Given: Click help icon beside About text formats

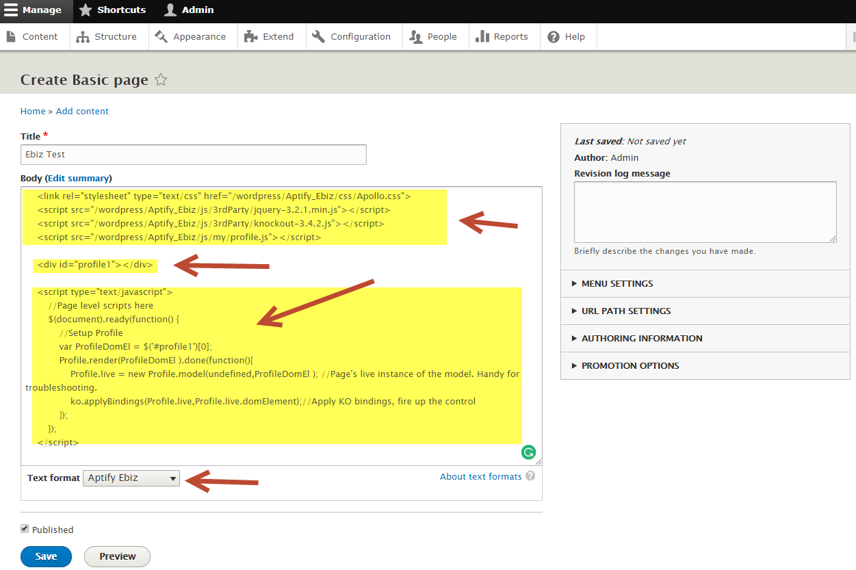Looking at the screenshot, I should (x=530, y=477).
